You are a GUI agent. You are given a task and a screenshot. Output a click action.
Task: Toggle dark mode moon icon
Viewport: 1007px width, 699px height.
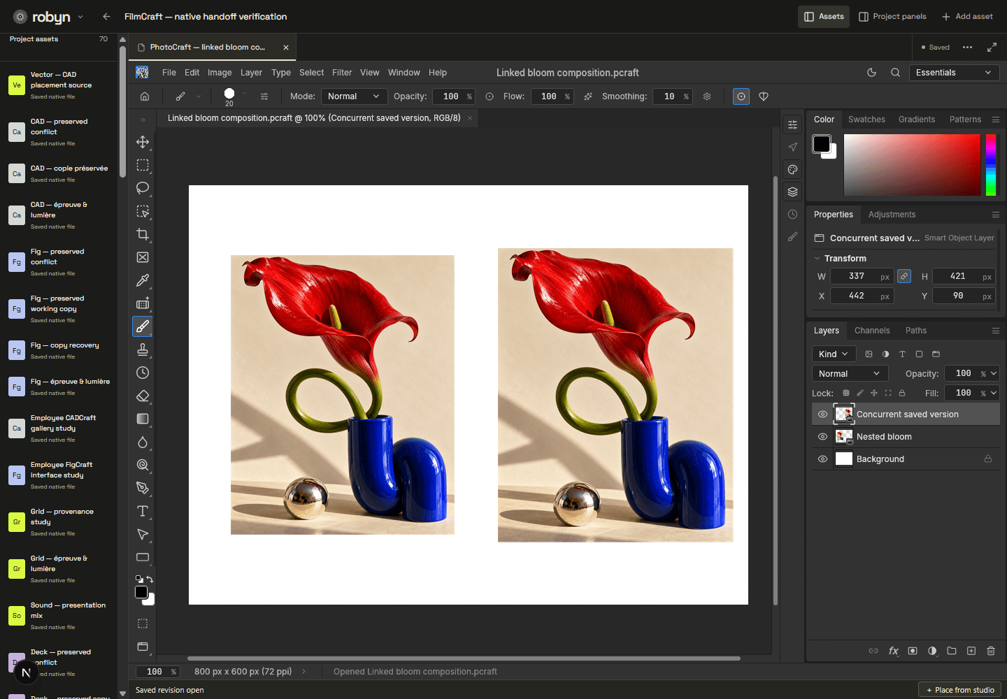[871, 73]
